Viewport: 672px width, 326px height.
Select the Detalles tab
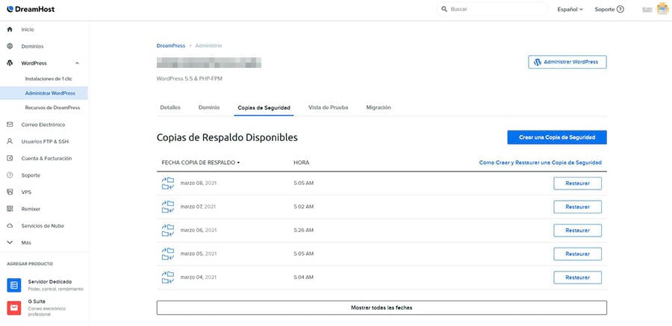pos(170,107)
